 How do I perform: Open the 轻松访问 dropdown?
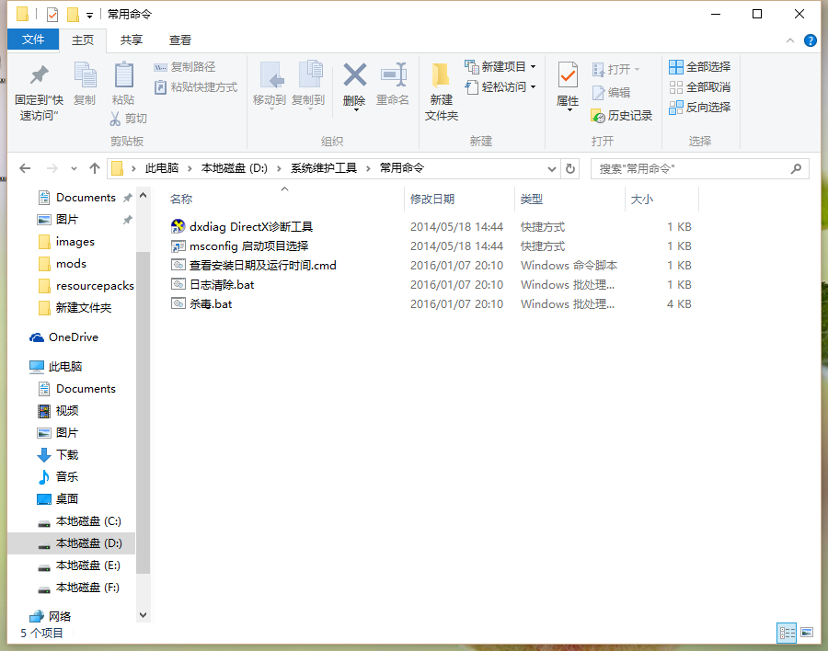[500, 87]
